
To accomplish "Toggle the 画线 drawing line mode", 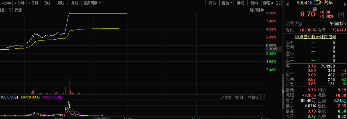I will click(240, 3).
